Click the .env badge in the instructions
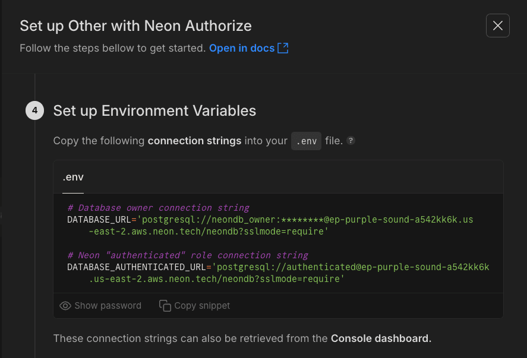The height and width of the screenshot is (358, 527). 306,141
